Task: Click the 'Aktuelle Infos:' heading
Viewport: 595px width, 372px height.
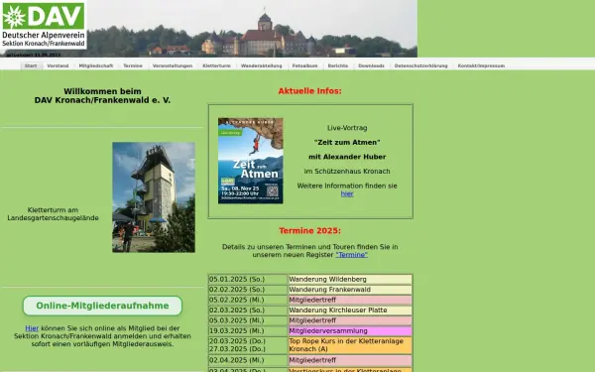Action: 309,91
